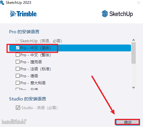Click the SketchUp cube logo icon
The image size is (143, 127).
click(105, 14)
